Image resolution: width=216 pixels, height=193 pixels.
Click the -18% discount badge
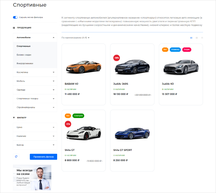(x=117, y=58)
